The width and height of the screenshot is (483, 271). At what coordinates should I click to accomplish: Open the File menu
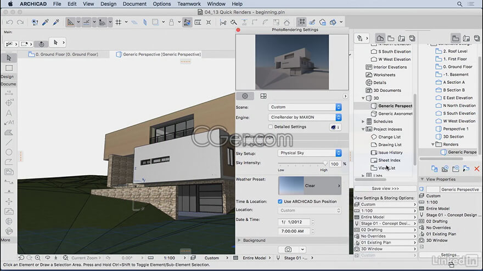57,4
